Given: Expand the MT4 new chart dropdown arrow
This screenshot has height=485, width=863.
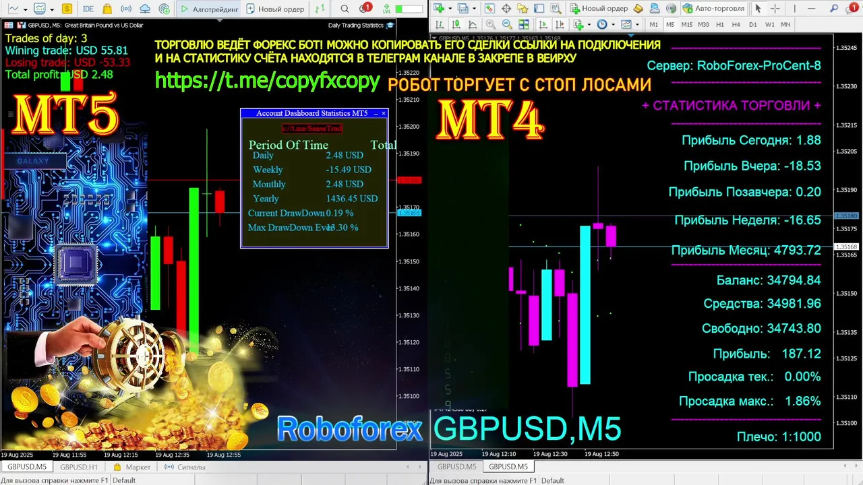Looking at the screenshot, I should pos(450,8).
